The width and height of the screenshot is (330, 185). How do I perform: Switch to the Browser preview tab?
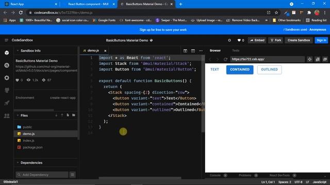(215, 50)
